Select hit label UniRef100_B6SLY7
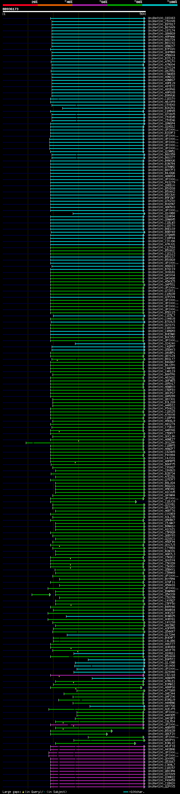 (x=161, y=359)
